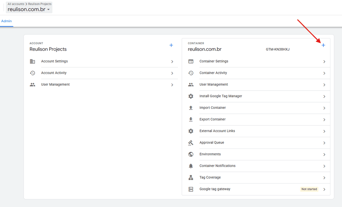Click the Account Settings briefcase icon
342x207 pixels.
pyautogui.click(x=33, y=61)
